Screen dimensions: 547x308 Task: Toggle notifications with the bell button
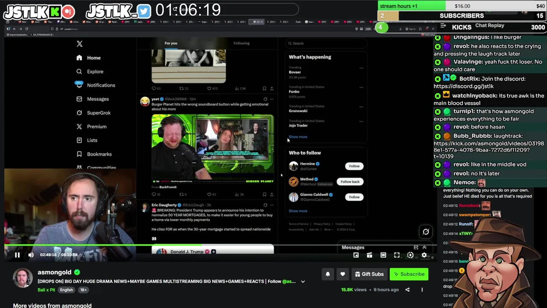(328, 274)
